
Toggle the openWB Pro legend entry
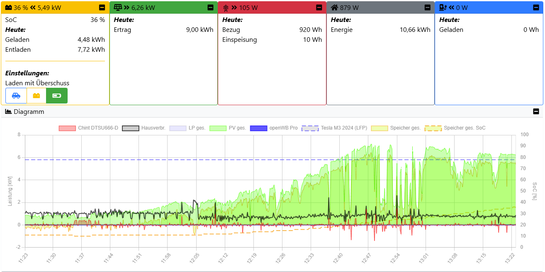[x=274, y=128]
